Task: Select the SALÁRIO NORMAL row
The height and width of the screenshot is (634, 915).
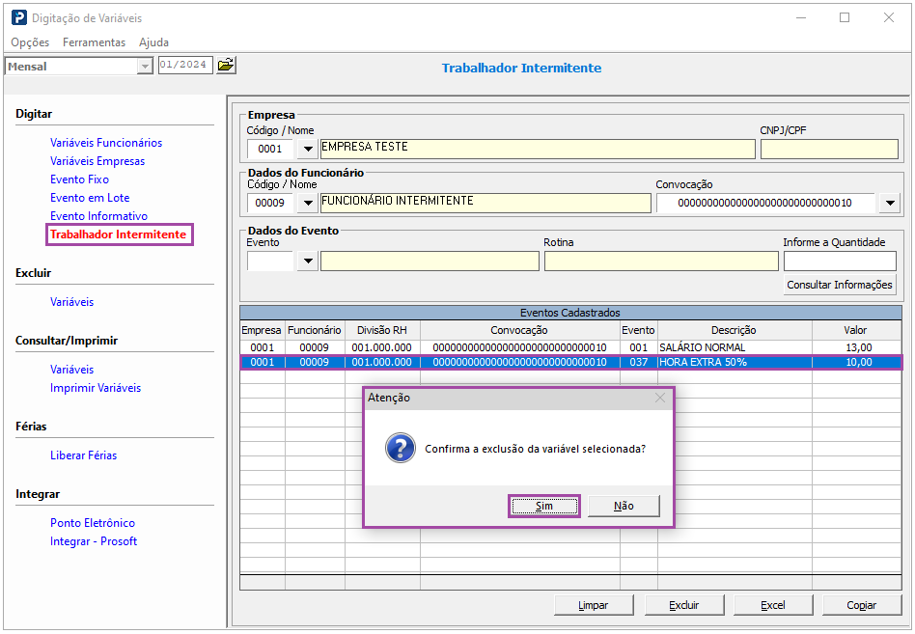Action: [570, 347]
